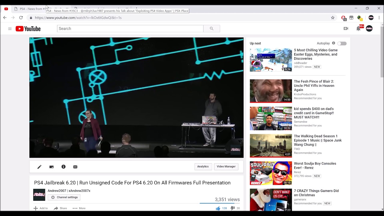This screenshot has width=384, height=216.
Task: View site info via the padlock icon
Action: tap(31, 18)
